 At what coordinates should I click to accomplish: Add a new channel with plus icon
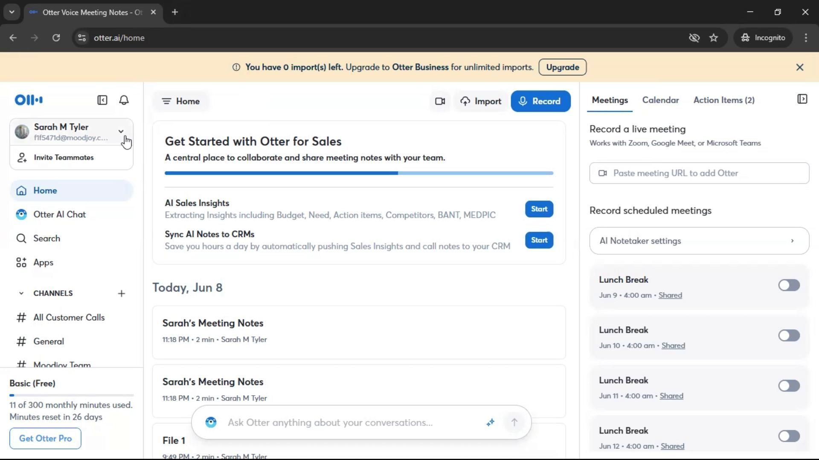122,293
